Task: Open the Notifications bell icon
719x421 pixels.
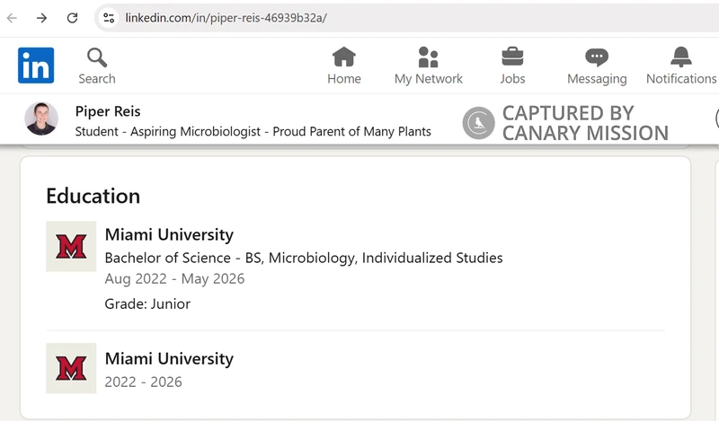Action: [x=681, y=57]
